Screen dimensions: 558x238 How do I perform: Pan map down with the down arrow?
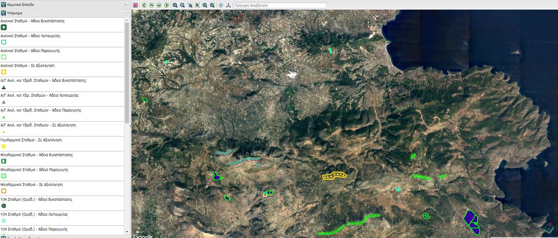159,5
